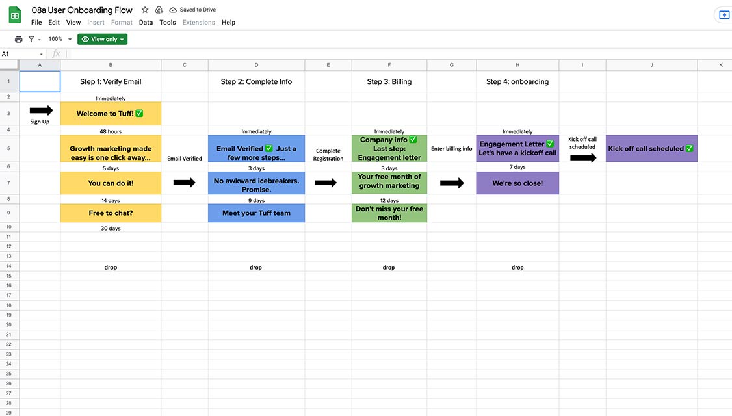Select the yellow You can do it! cell
This screenshot has height=416, width=732.
(x=111, y=183)
